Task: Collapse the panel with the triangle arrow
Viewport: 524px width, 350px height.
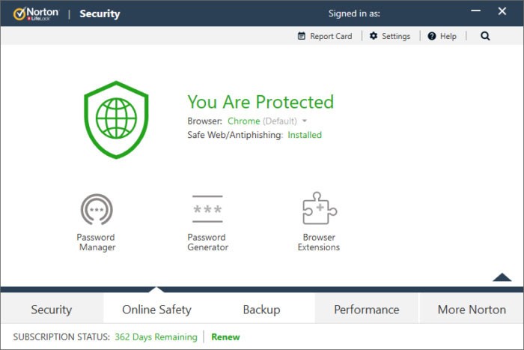Action: [502, 277]
